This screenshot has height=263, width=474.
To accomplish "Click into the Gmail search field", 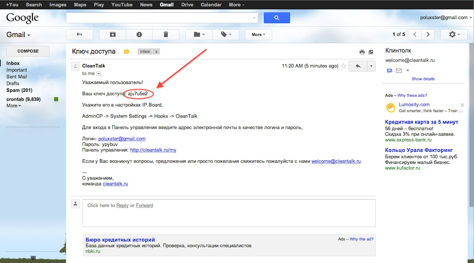I will (160, 18).
